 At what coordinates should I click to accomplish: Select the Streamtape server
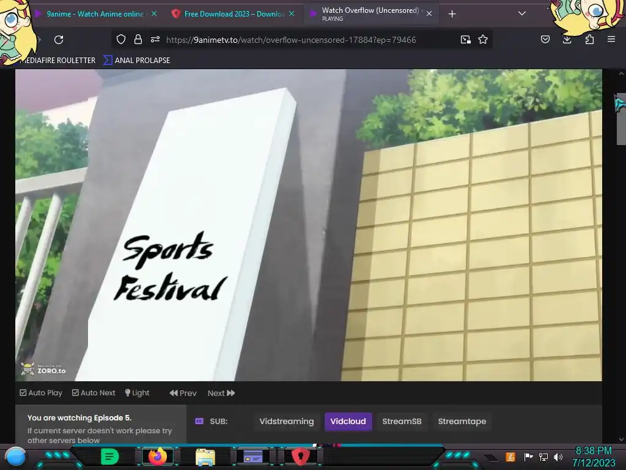point(462,421)
